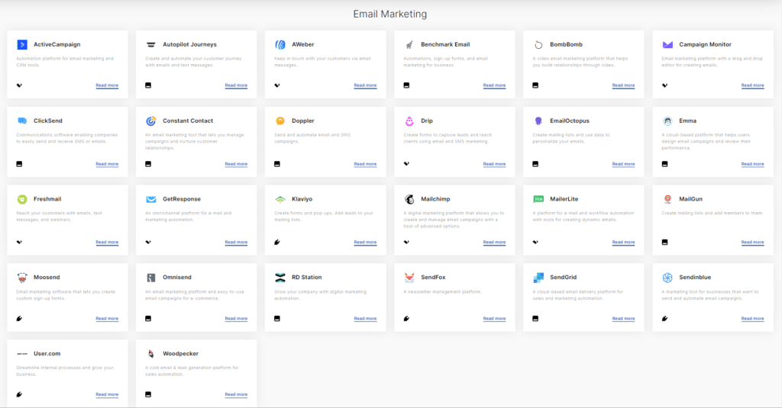Click the Drip logo icon
The width and height of the screenshot is (782, 408).
409,121
